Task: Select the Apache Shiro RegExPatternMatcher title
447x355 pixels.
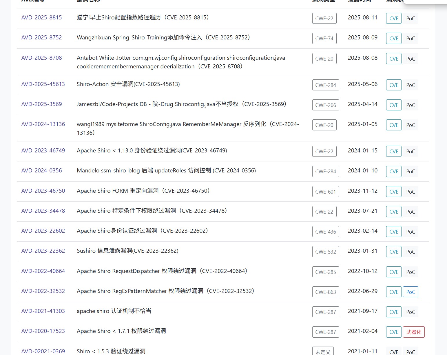Action: point(166,291)
